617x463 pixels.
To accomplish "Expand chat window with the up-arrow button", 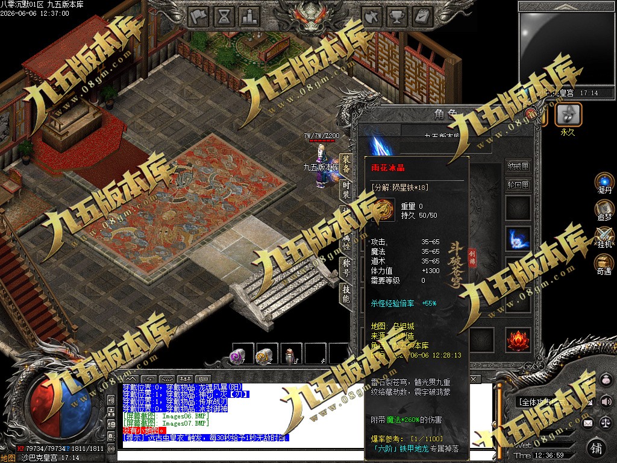I will tap(131, 379).
